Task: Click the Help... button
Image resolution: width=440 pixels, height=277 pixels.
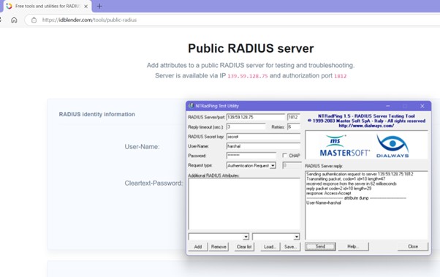Action: click(x=353, y=246)
